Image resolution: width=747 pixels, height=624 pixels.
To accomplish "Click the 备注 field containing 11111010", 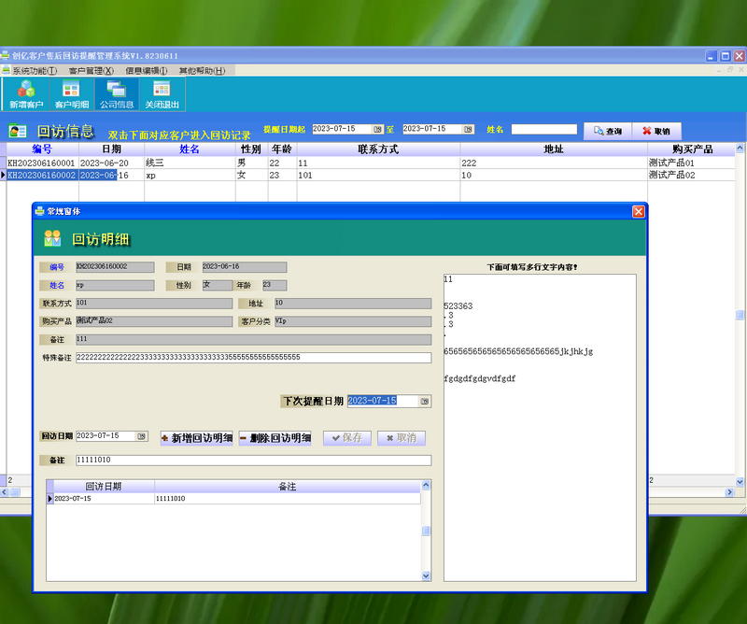I will click(x=253, y=460).
